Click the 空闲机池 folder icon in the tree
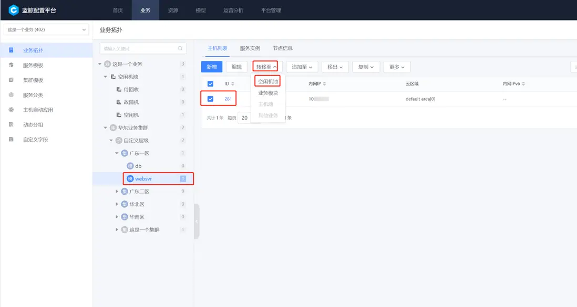 tap(114, 77)
